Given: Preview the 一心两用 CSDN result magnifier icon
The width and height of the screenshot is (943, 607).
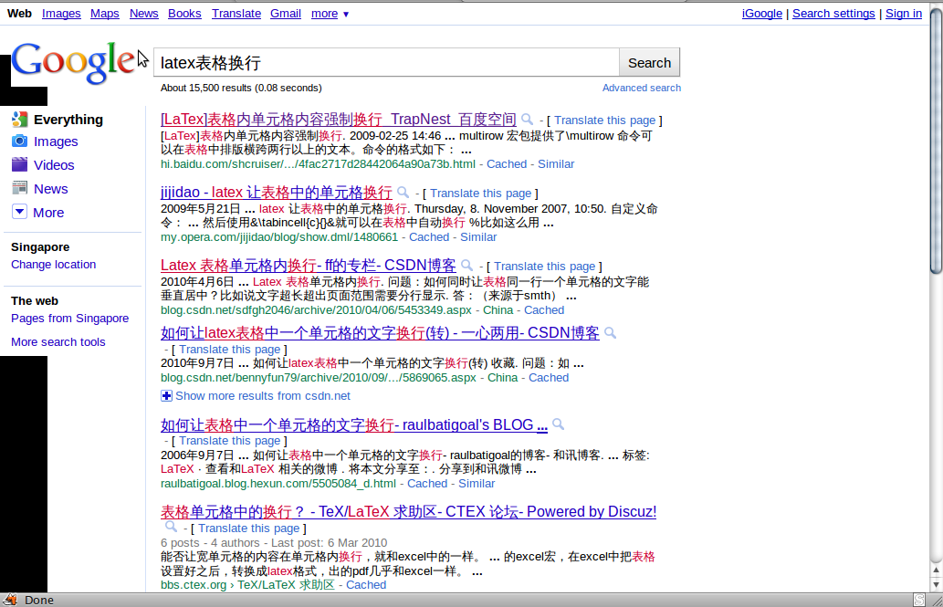Looking at the screenshot, I should pyautogui.click(x=610, y=332).
